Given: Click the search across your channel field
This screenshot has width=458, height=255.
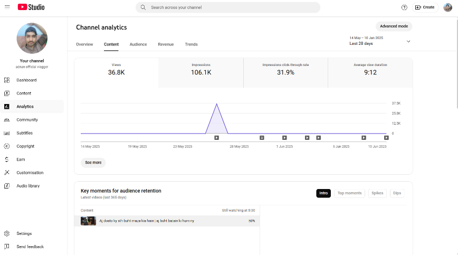Looking at the screenshot, I should pyautogui.click(x=228, y=7).
